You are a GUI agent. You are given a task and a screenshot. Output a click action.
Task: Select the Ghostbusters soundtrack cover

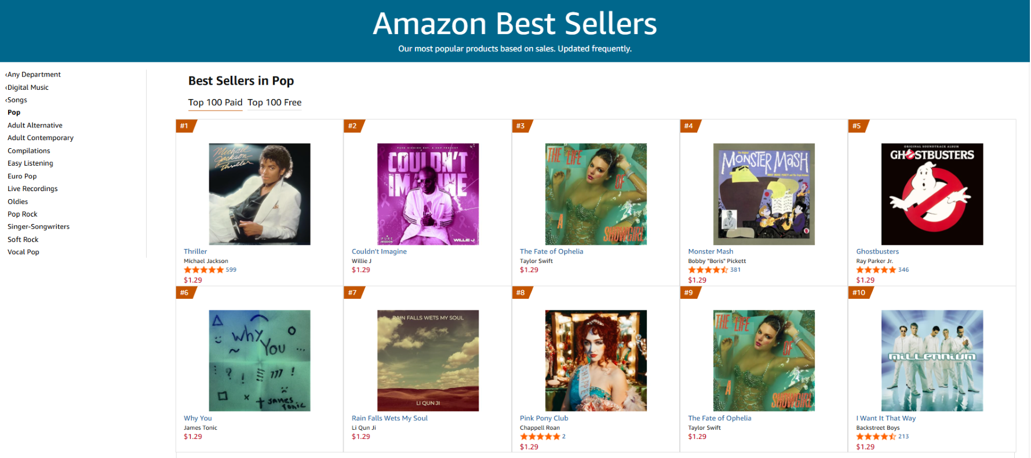[x=932, y=194]
